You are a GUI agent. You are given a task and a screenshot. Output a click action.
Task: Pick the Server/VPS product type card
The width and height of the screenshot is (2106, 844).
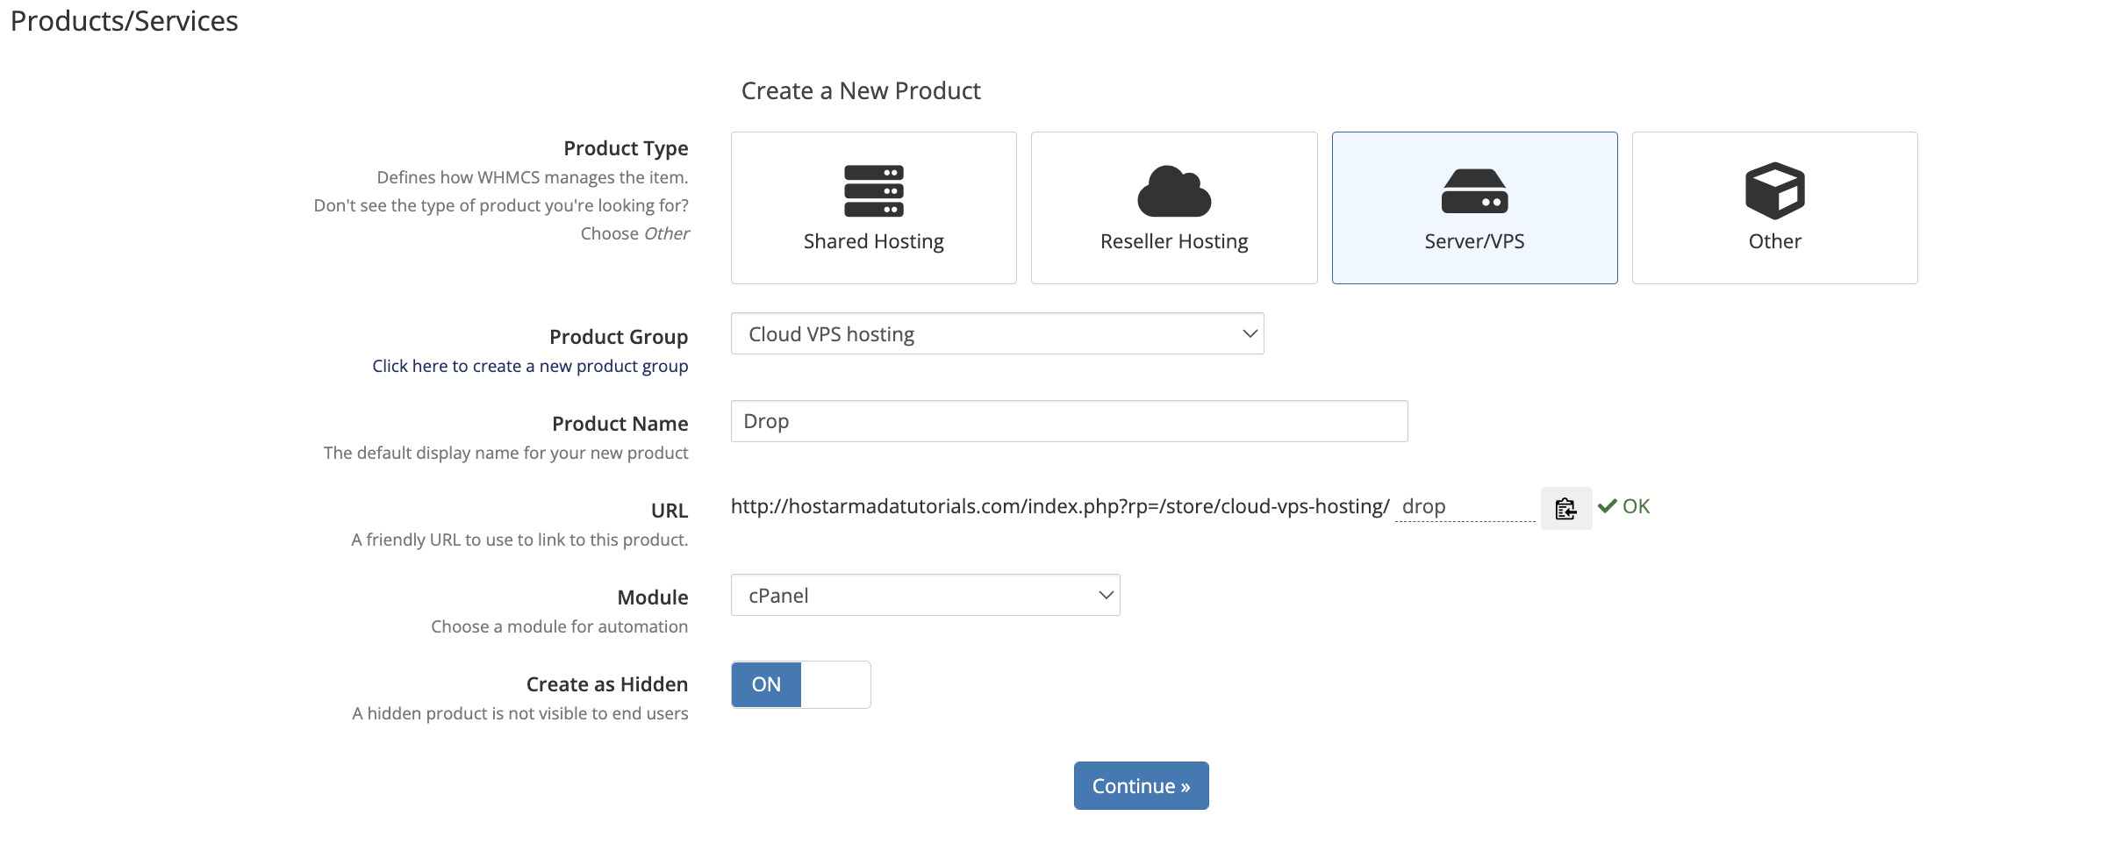click(1474, 208)
